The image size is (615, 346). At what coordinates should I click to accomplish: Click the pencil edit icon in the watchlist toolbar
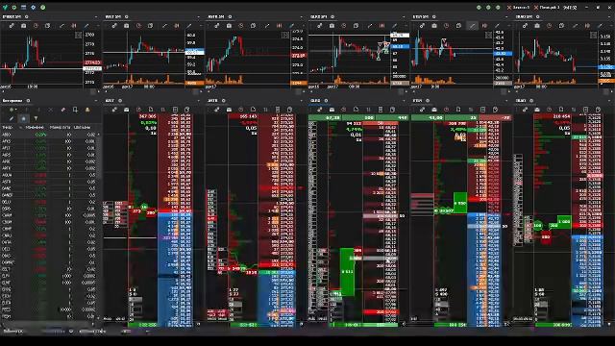pos(12,118)
